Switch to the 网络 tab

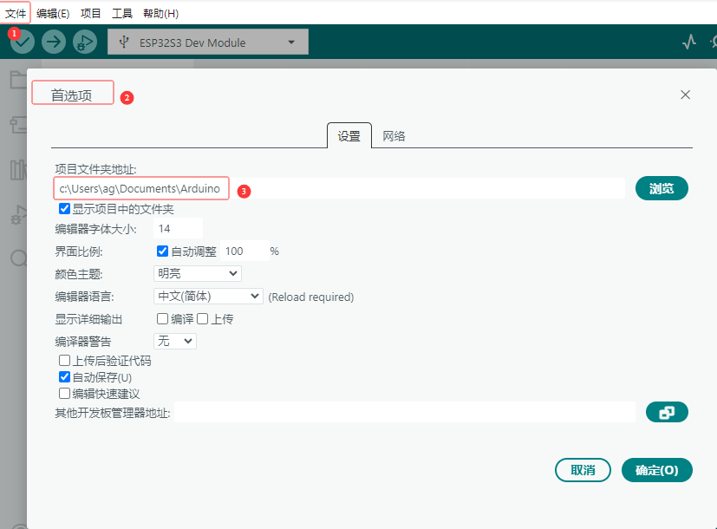(394, 136)
